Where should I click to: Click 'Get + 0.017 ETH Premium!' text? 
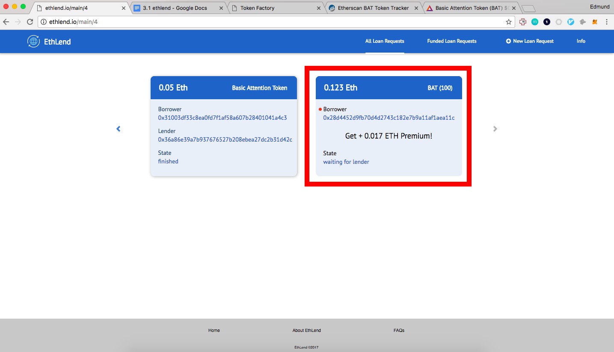389,136
